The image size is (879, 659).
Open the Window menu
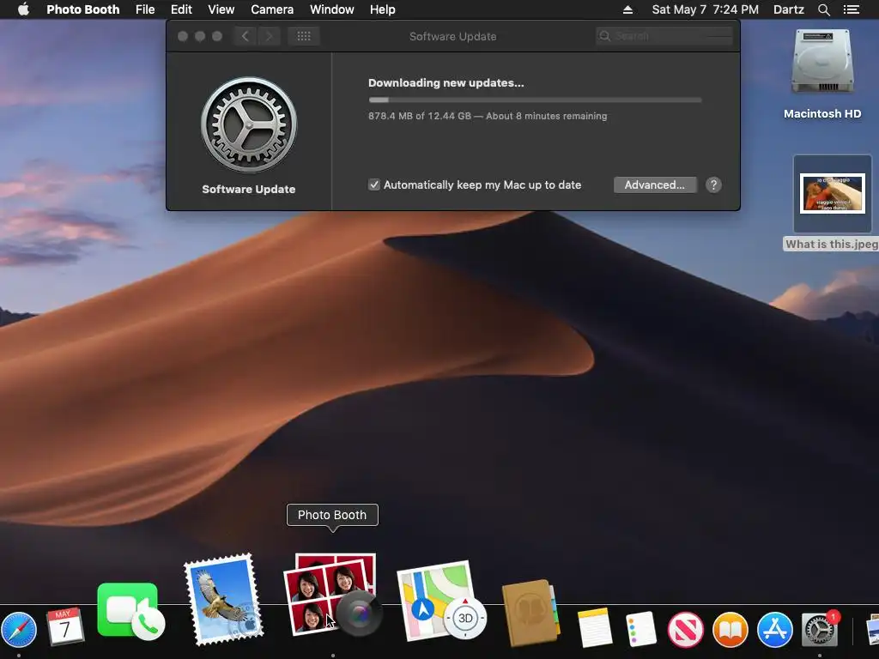pyautogui.click(x=332, y=9)
